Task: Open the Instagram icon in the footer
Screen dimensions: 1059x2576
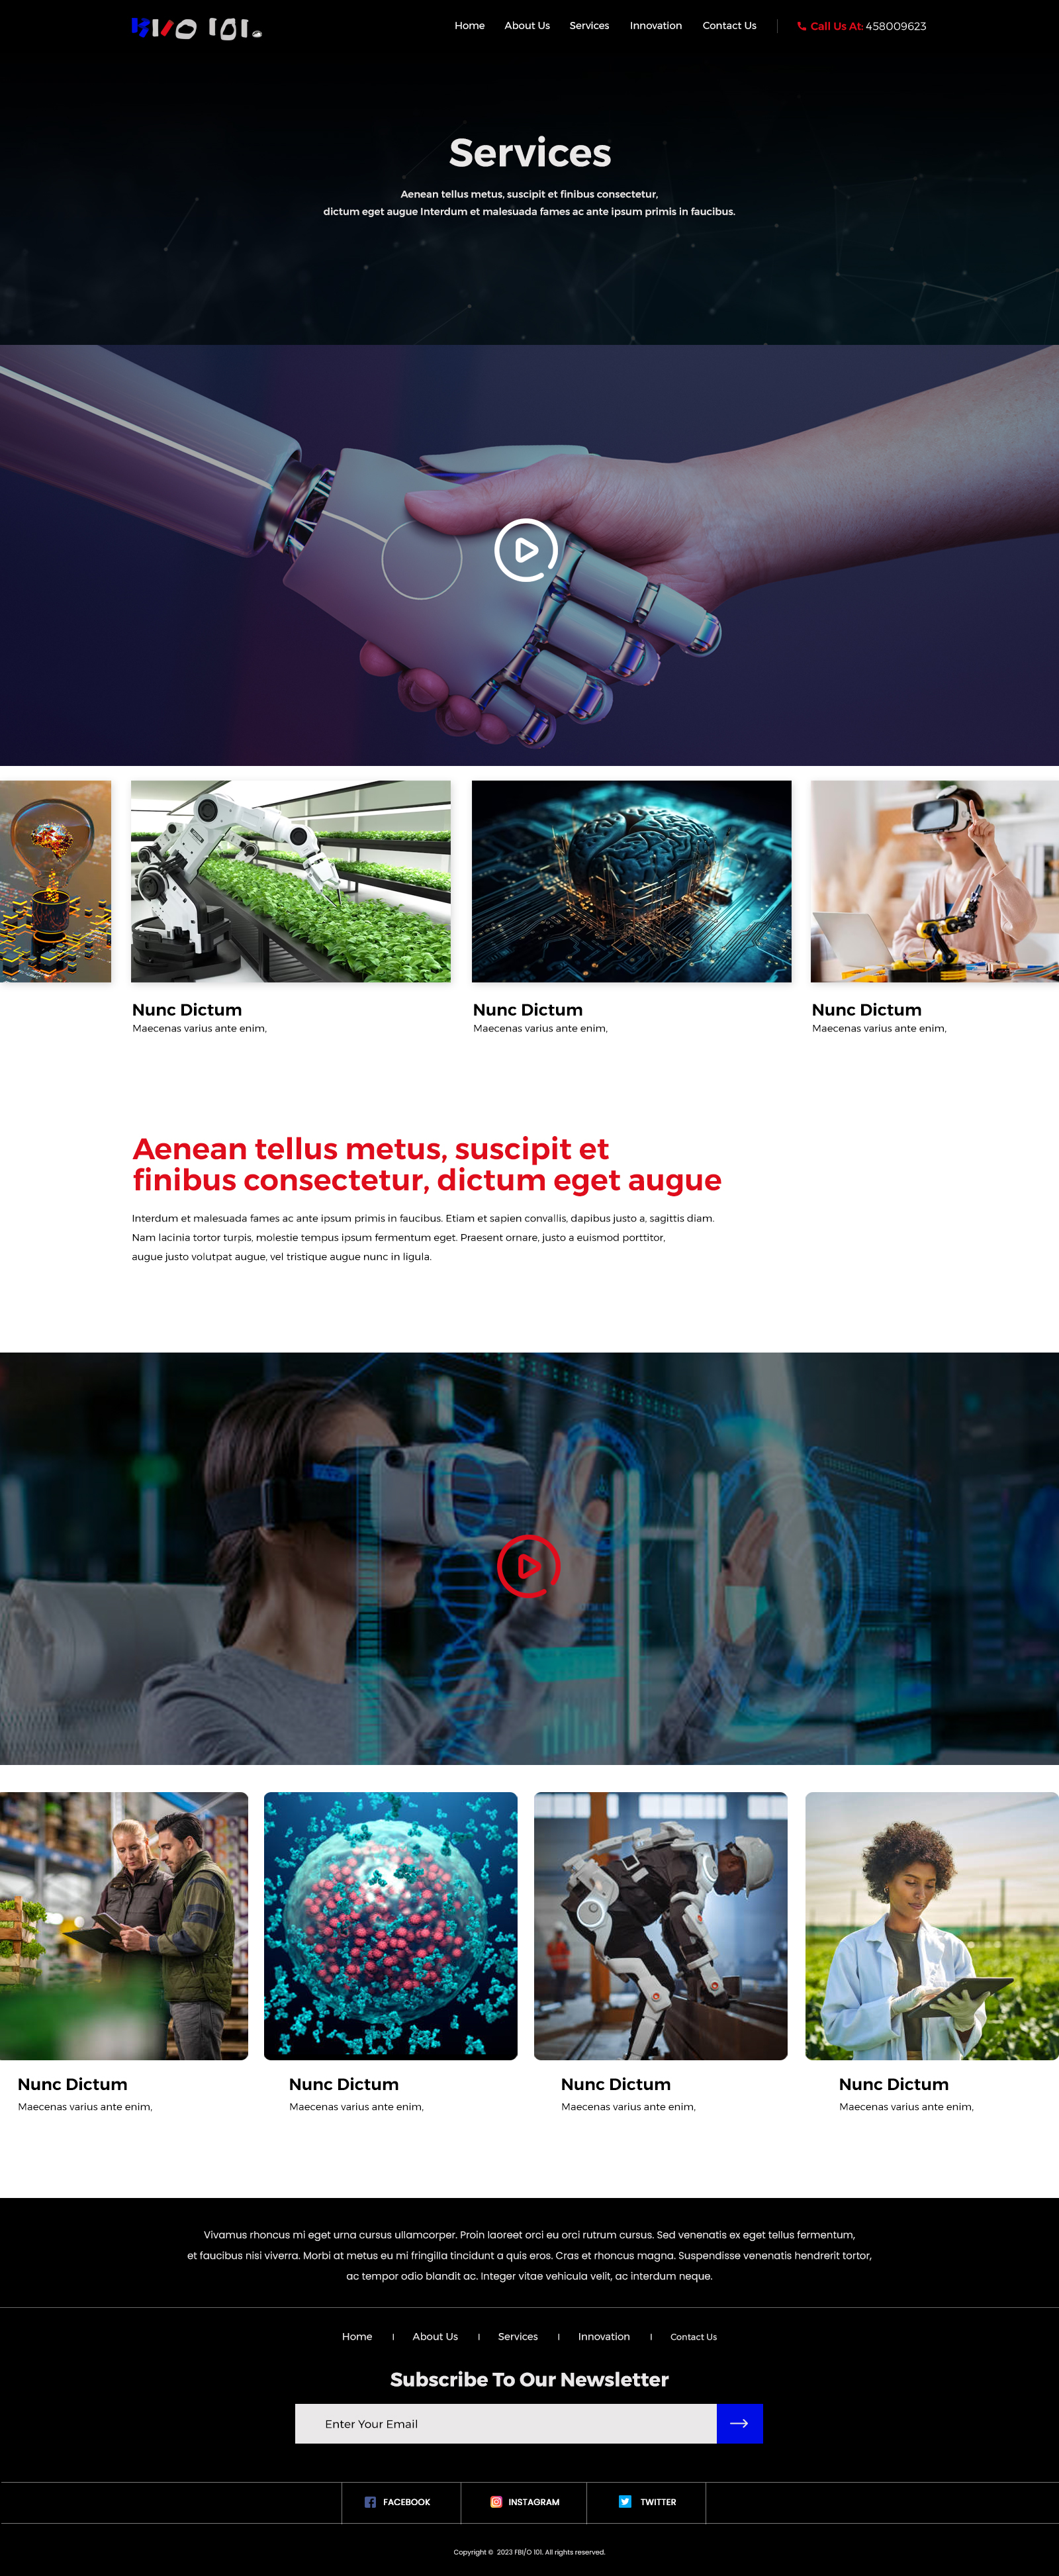Action: coord(496,2502)
